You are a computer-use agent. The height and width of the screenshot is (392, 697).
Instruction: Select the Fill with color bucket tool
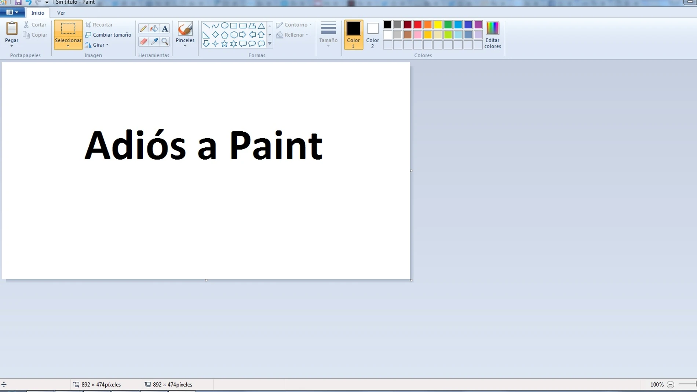[154, 29]
